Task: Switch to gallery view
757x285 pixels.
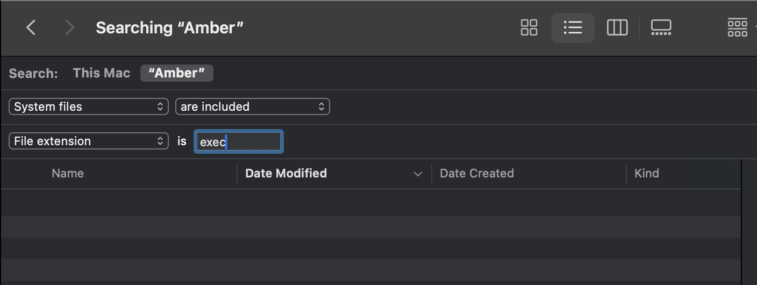Action: pos(661,27)
